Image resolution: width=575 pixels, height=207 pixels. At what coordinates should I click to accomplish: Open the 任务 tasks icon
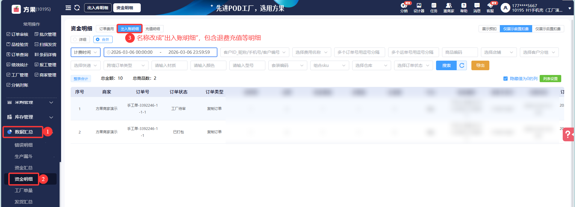tap(434, 6)
